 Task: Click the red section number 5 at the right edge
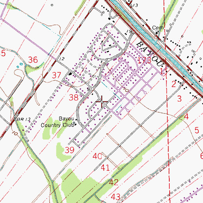(197, 130)
